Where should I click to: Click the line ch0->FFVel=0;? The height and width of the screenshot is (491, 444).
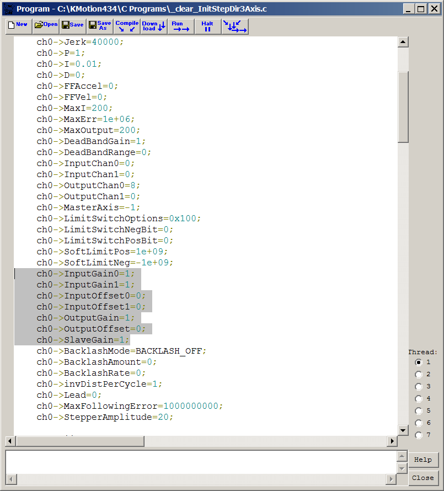[72, 97]
